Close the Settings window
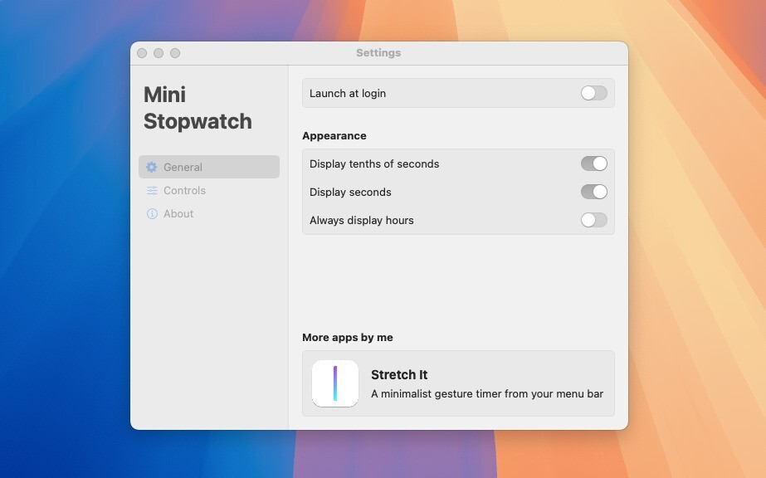This screenshot has width=766, height=478. click(142, 53)
